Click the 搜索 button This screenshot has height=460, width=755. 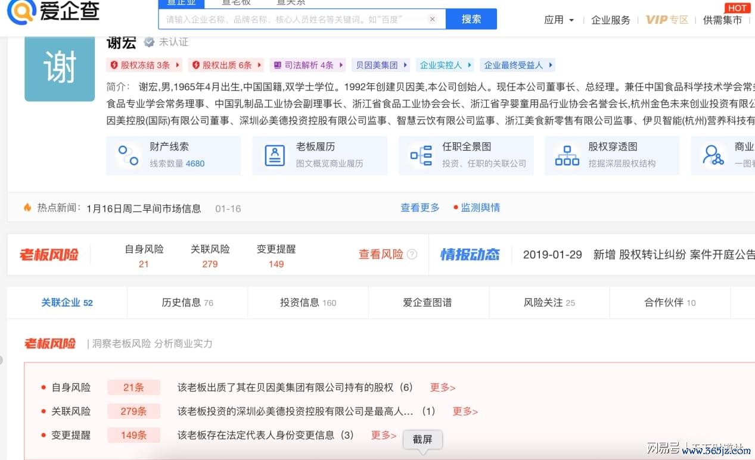point(471,19)
